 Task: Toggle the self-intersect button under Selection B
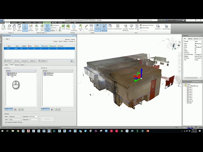click(52, 110)
